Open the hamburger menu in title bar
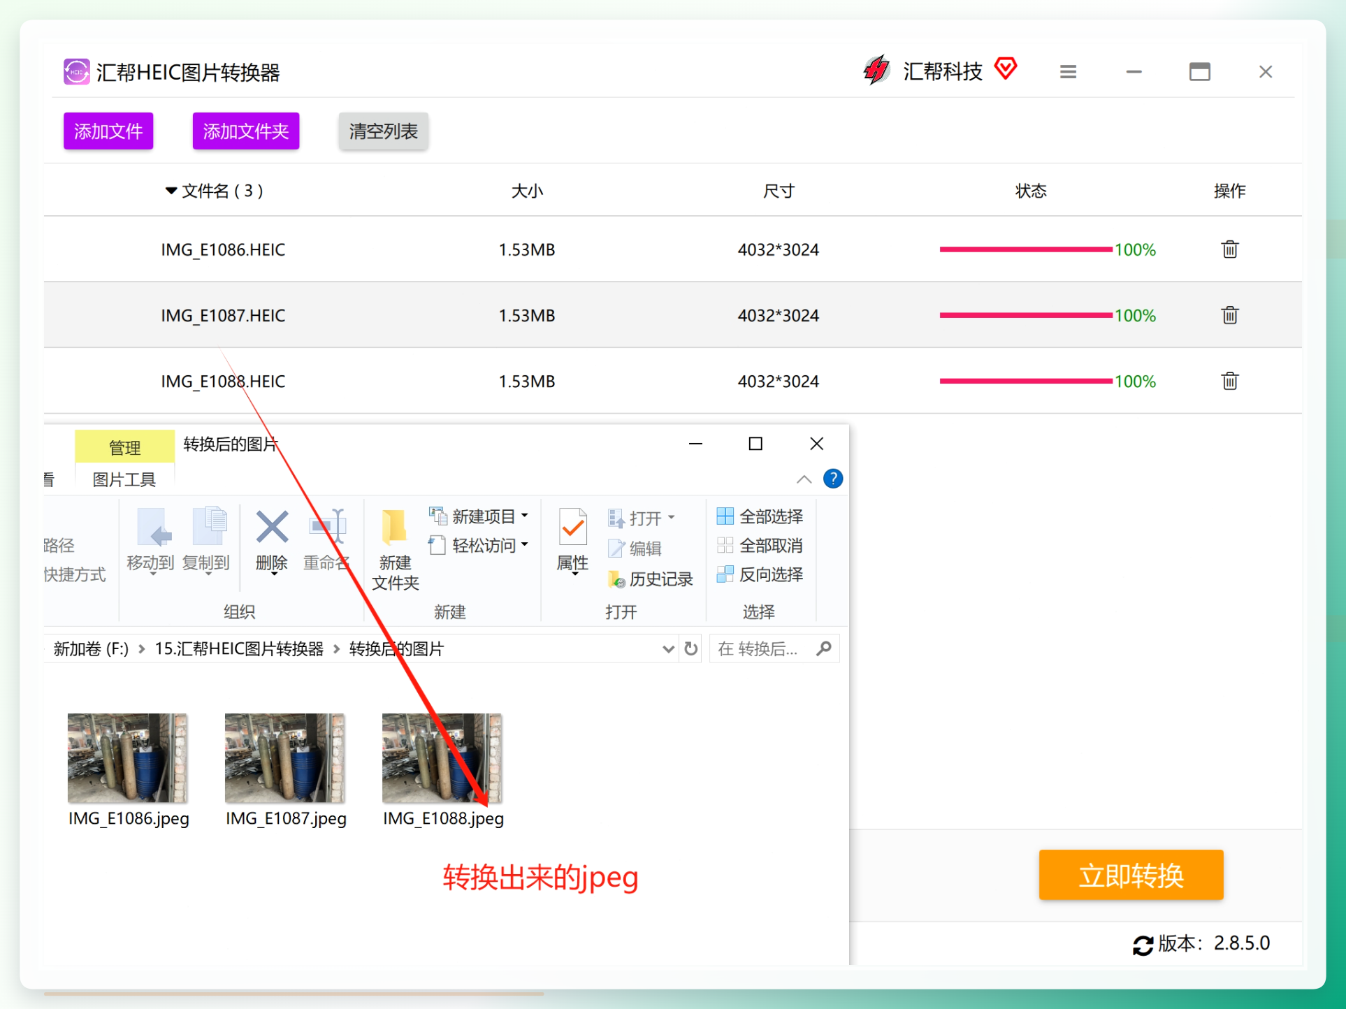Viewport: 1346px width, 1009px height. pos(1067,72)
